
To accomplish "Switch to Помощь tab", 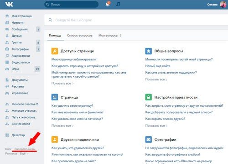I will coord(55,35).
